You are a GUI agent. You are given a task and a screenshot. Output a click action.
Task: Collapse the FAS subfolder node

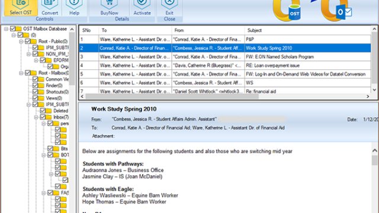pyautogui.click(x=43, y=193)
